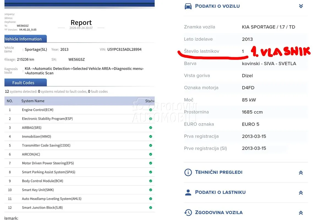
Task: Click the fuel type value Dizel
Action: tap(248, 76)
